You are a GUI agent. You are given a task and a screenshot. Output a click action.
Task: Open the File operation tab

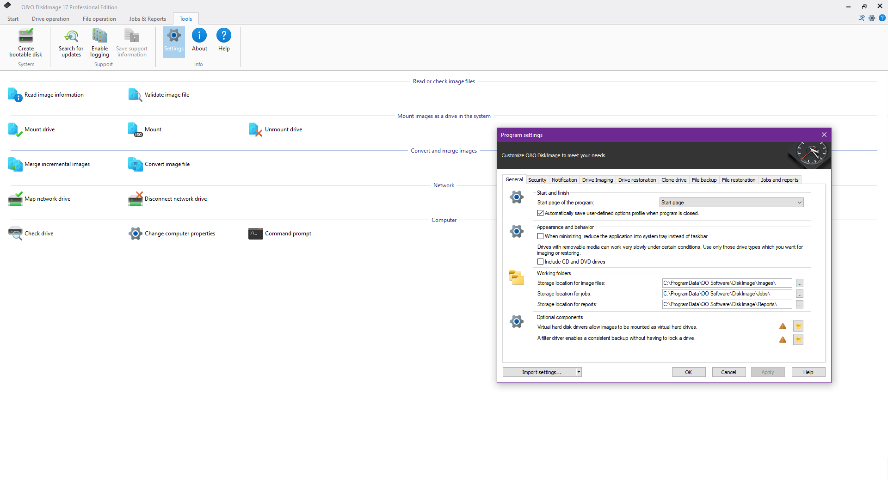(x=99, y=19)
